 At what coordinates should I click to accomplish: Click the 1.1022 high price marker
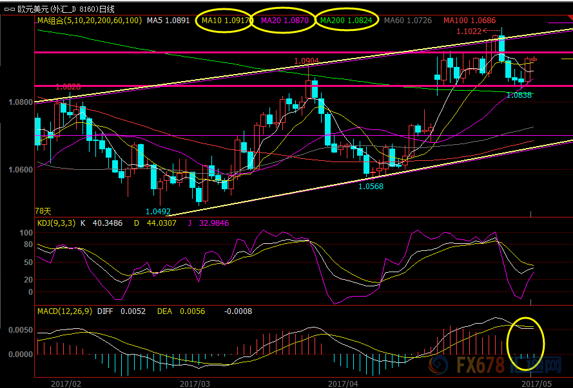[x=469, y=31]
